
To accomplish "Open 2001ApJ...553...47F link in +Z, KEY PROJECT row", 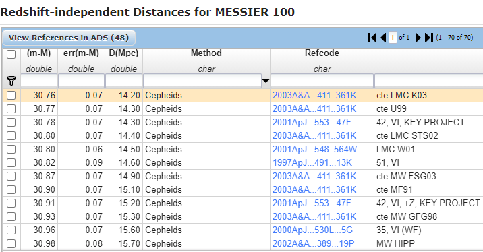I will tap(312, 203).
